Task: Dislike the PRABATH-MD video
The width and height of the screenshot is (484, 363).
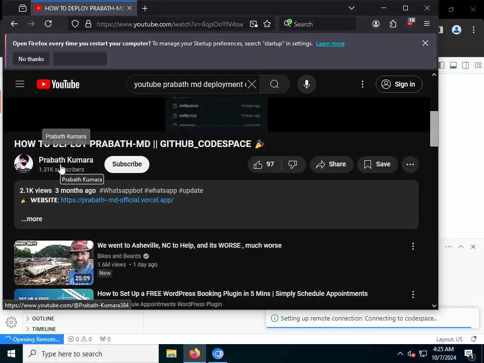Action: click(x=293, y=164)
